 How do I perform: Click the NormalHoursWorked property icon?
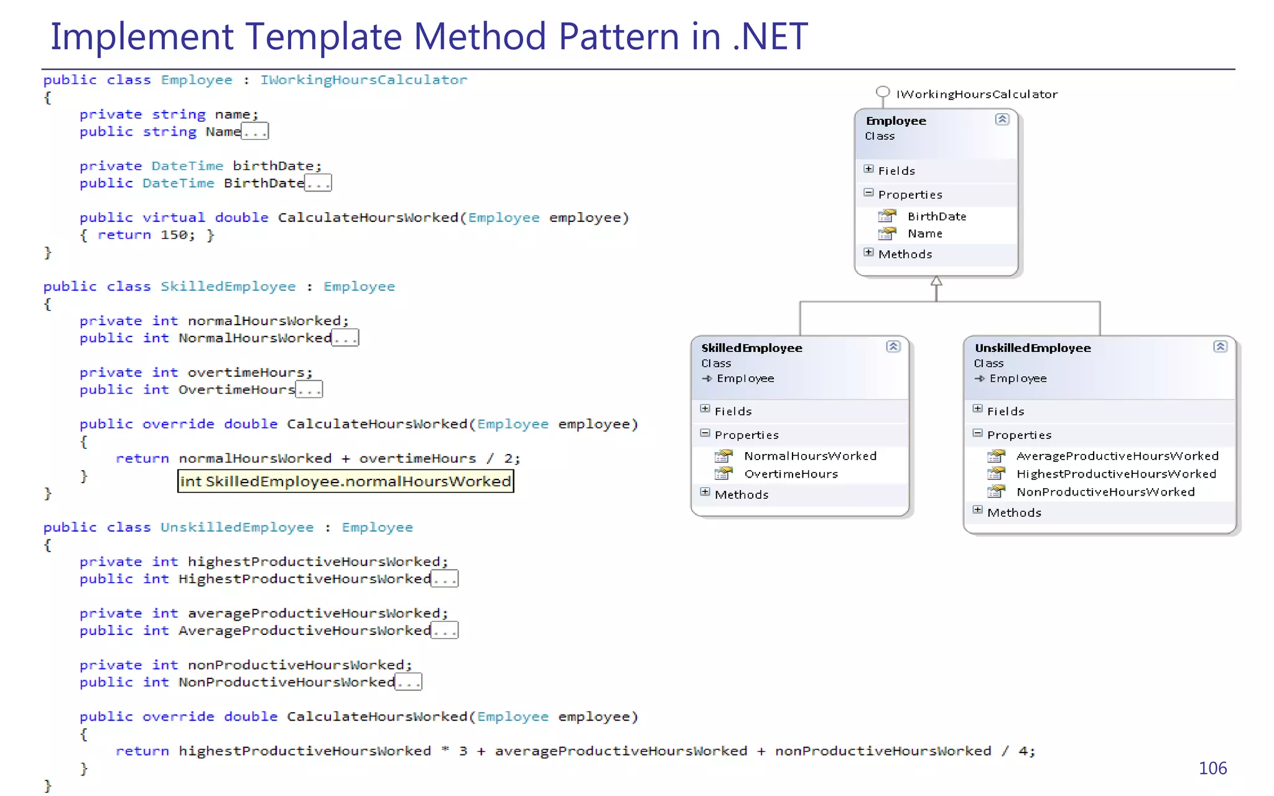pos(723,456)
